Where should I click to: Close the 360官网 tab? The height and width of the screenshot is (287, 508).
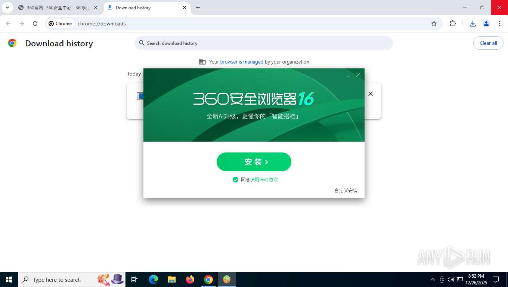pos(96,7)
